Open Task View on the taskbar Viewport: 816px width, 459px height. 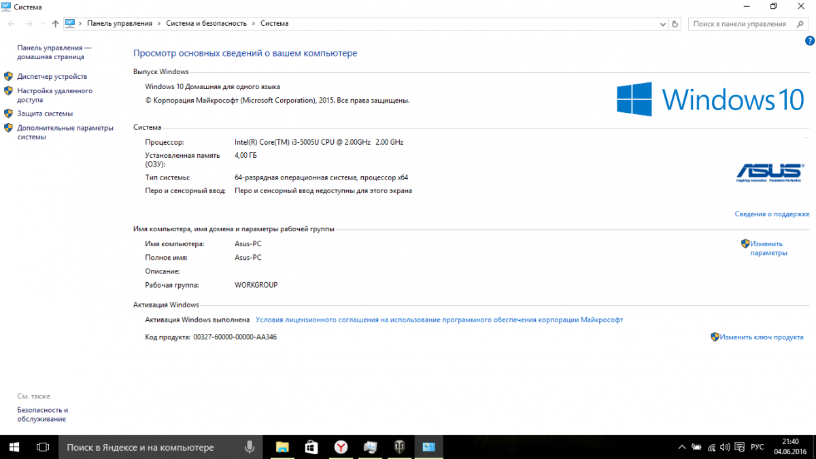42,447
